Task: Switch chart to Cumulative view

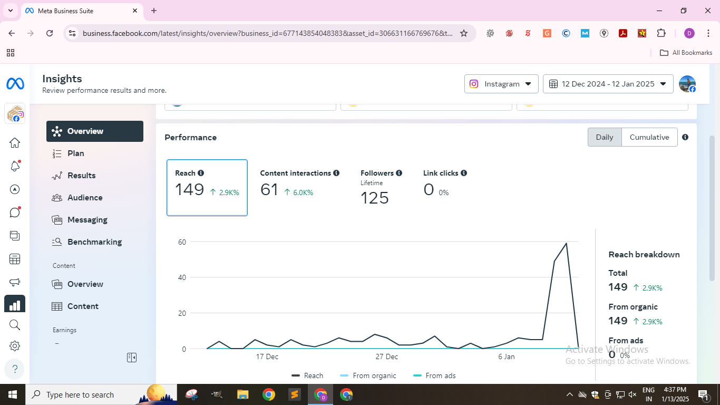Action: (x=649, y=137)
